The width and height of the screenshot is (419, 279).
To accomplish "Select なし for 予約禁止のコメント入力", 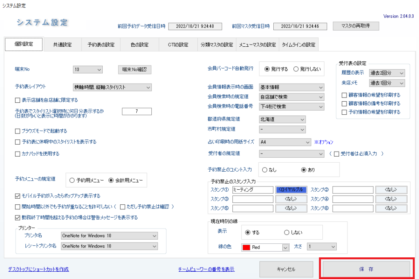I will pyautogui.click(x=265, y=170).
